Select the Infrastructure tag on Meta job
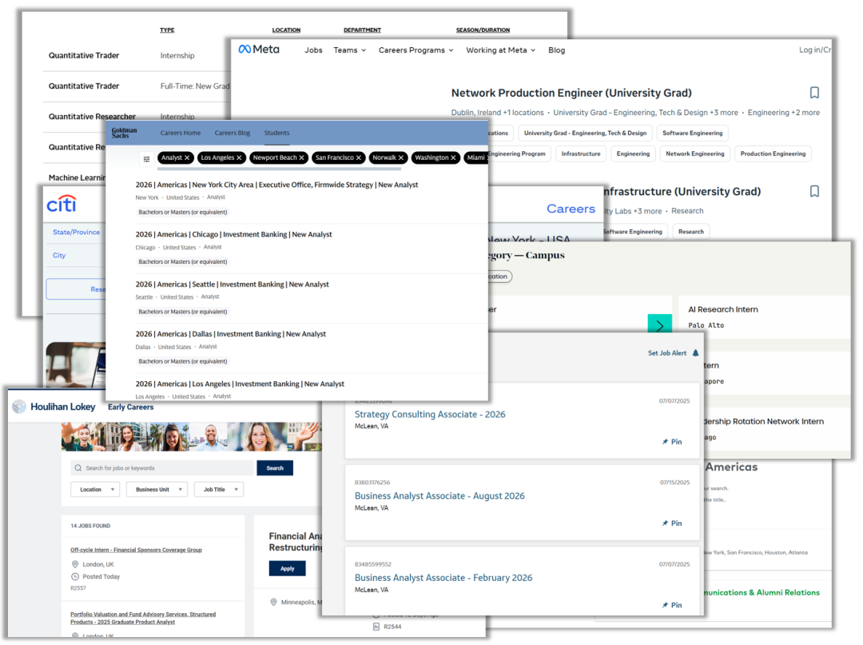The height and width of the screenshot is (645, 863). tap(581, 154)
